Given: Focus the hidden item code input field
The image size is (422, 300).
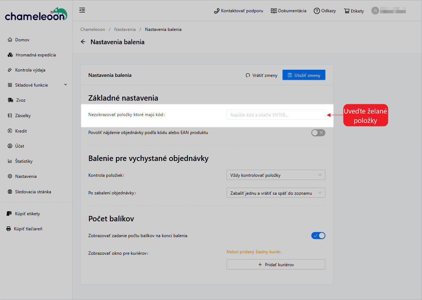Looking at the screenshot, I should (276, 115).
